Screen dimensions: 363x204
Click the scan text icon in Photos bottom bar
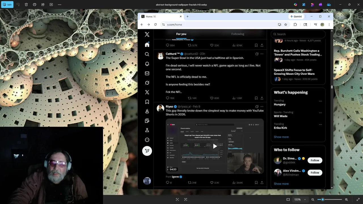[186, 199]
